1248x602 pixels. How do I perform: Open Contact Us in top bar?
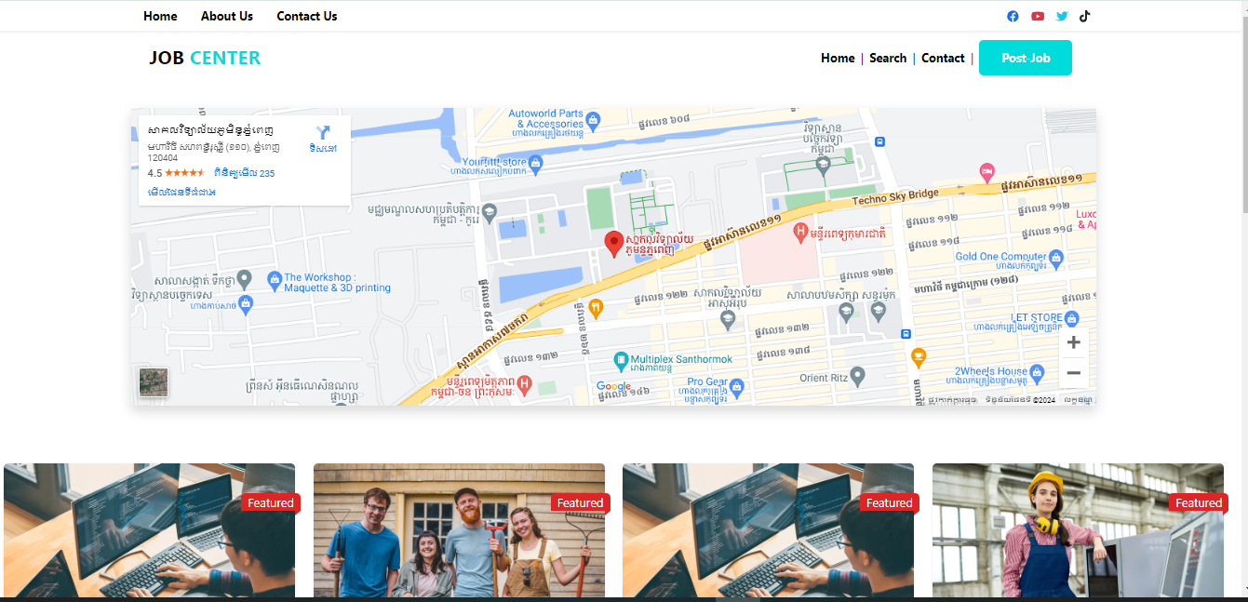tap(306, 16)
